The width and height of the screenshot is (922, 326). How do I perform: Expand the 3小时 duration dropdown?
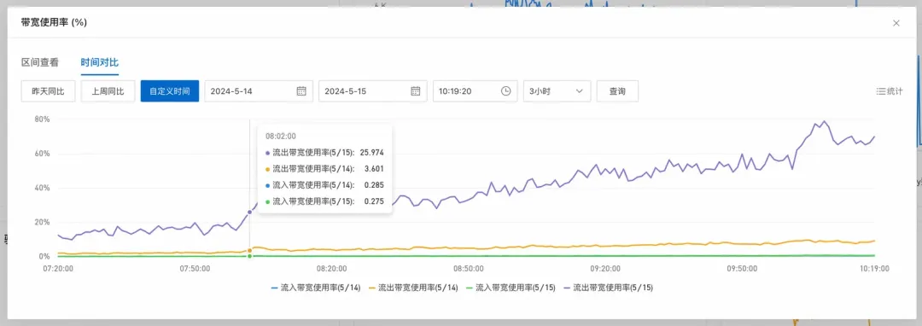point(557,91)
